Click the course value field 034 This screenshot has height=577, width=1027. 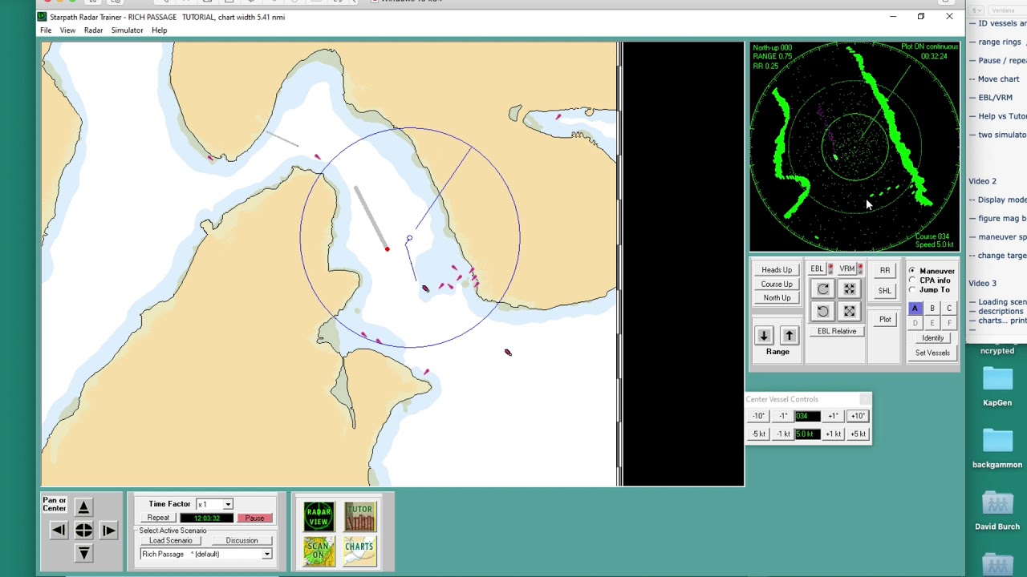click(x=807, y=417)
